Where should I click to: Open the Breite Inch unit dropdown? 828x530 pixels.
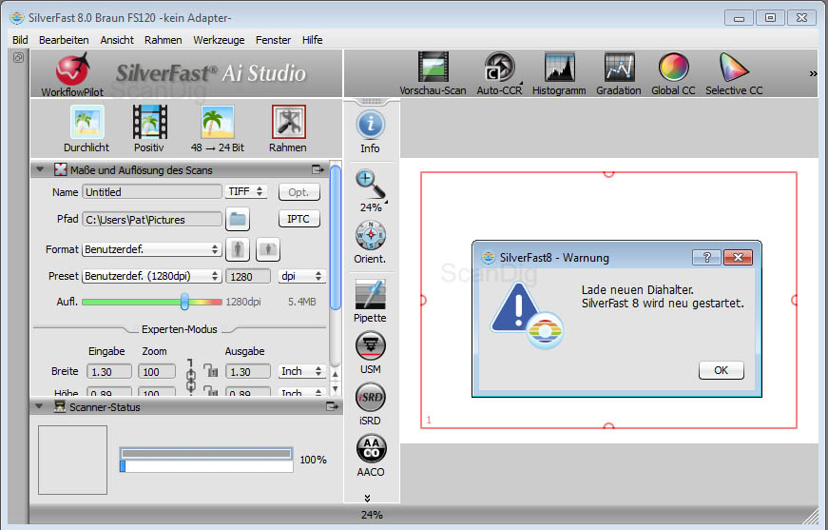[301, 371]
